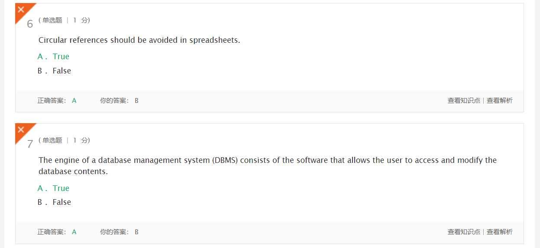Open 查看知识点 for question 7
Image resolution: width=540 pixels, height=248 pixels.
point(464,232)
